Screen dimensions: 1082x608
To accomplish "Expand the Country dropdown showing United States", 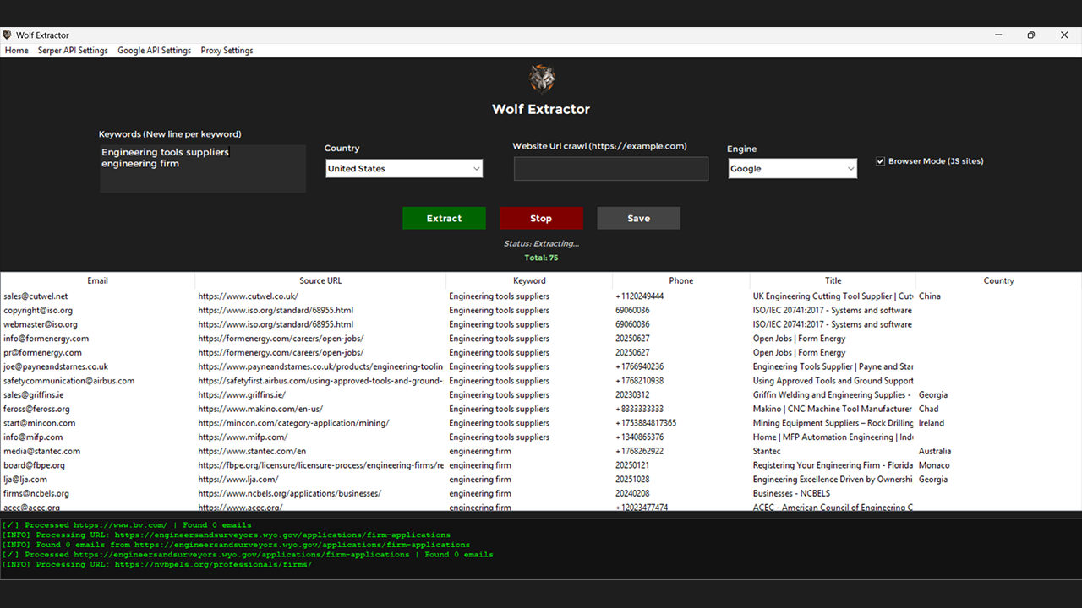I will pyautogui.click(x=404, y=169).
